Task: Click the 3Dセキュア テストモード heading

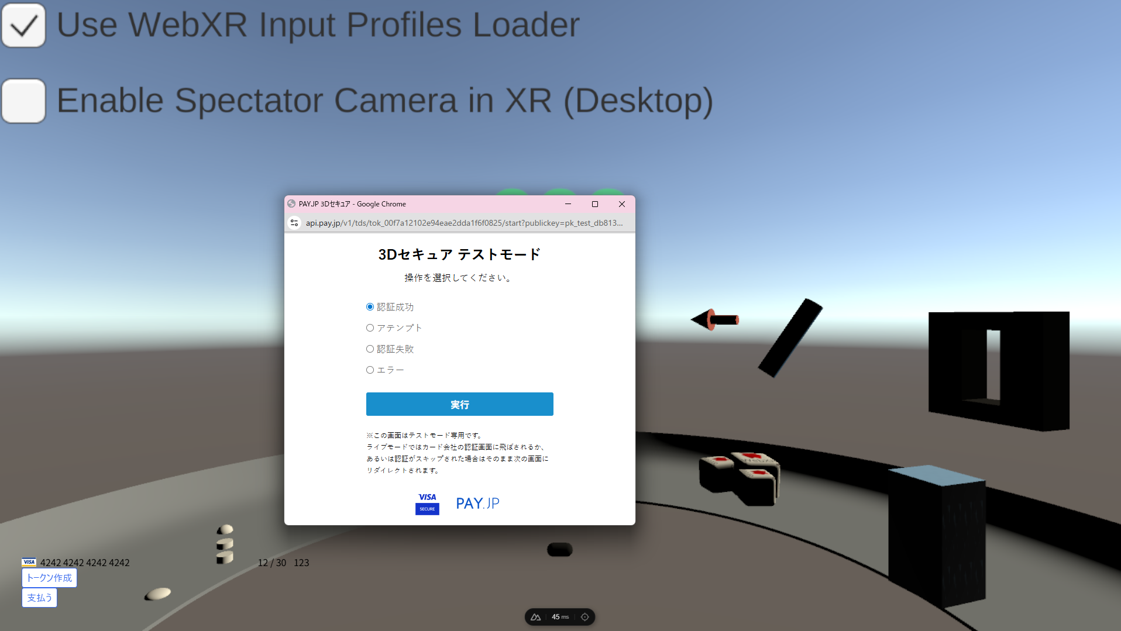Action: click(459, 254)
